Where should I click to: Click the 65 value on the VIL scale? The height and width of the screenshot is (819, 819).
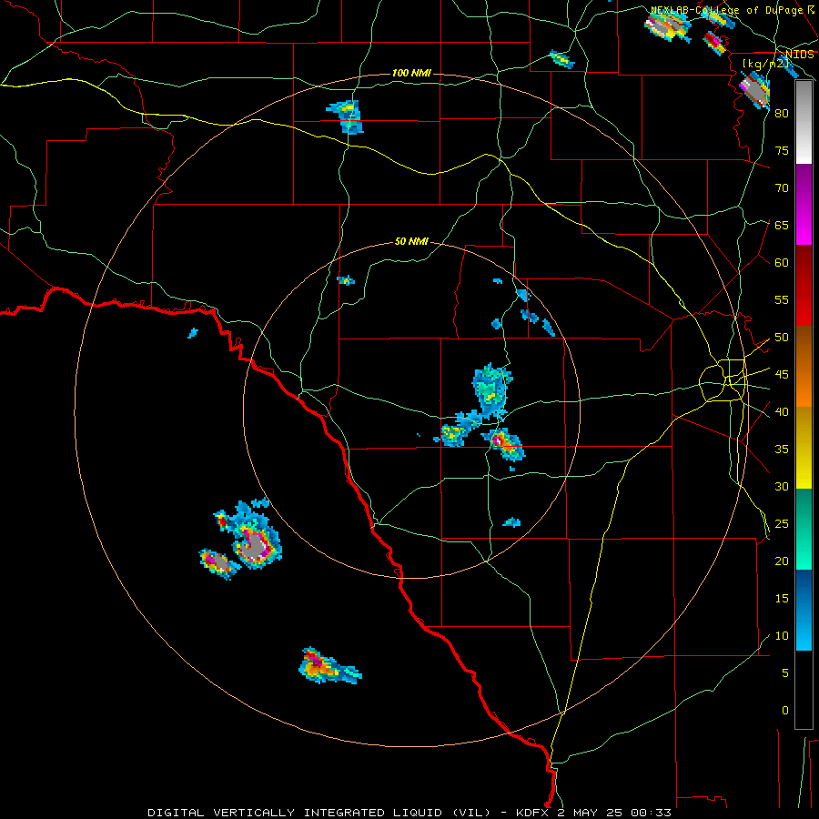(782, 225)
